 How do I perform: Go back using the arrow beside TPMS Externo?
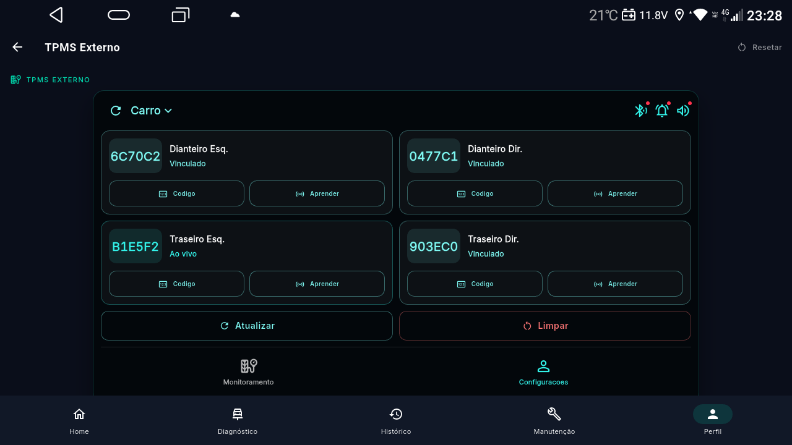[17, 47]
